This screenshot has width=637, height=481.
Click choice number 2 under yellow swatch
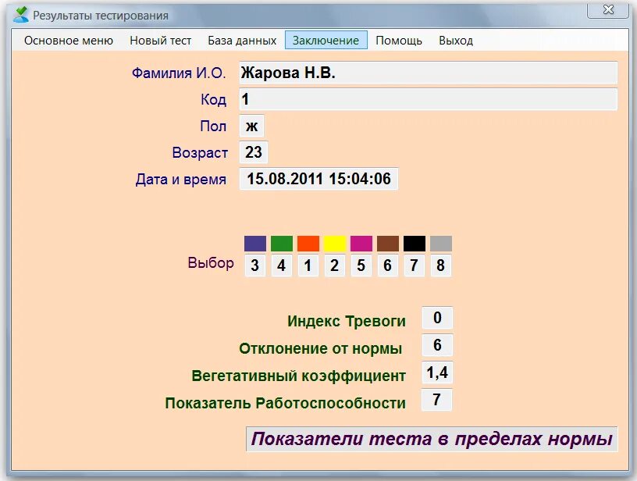coord(334,265)
